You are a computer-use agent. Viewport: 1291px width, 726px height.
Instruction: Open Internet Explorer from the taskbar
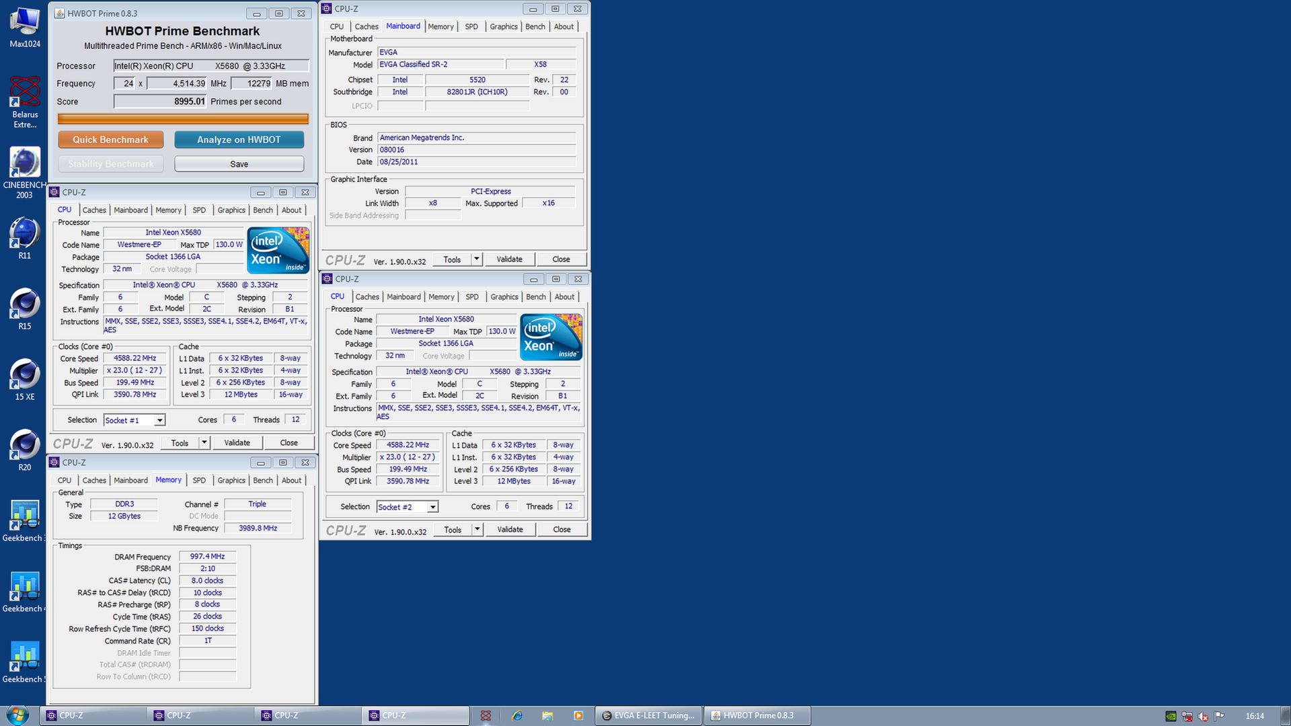(x=517, y=716)
